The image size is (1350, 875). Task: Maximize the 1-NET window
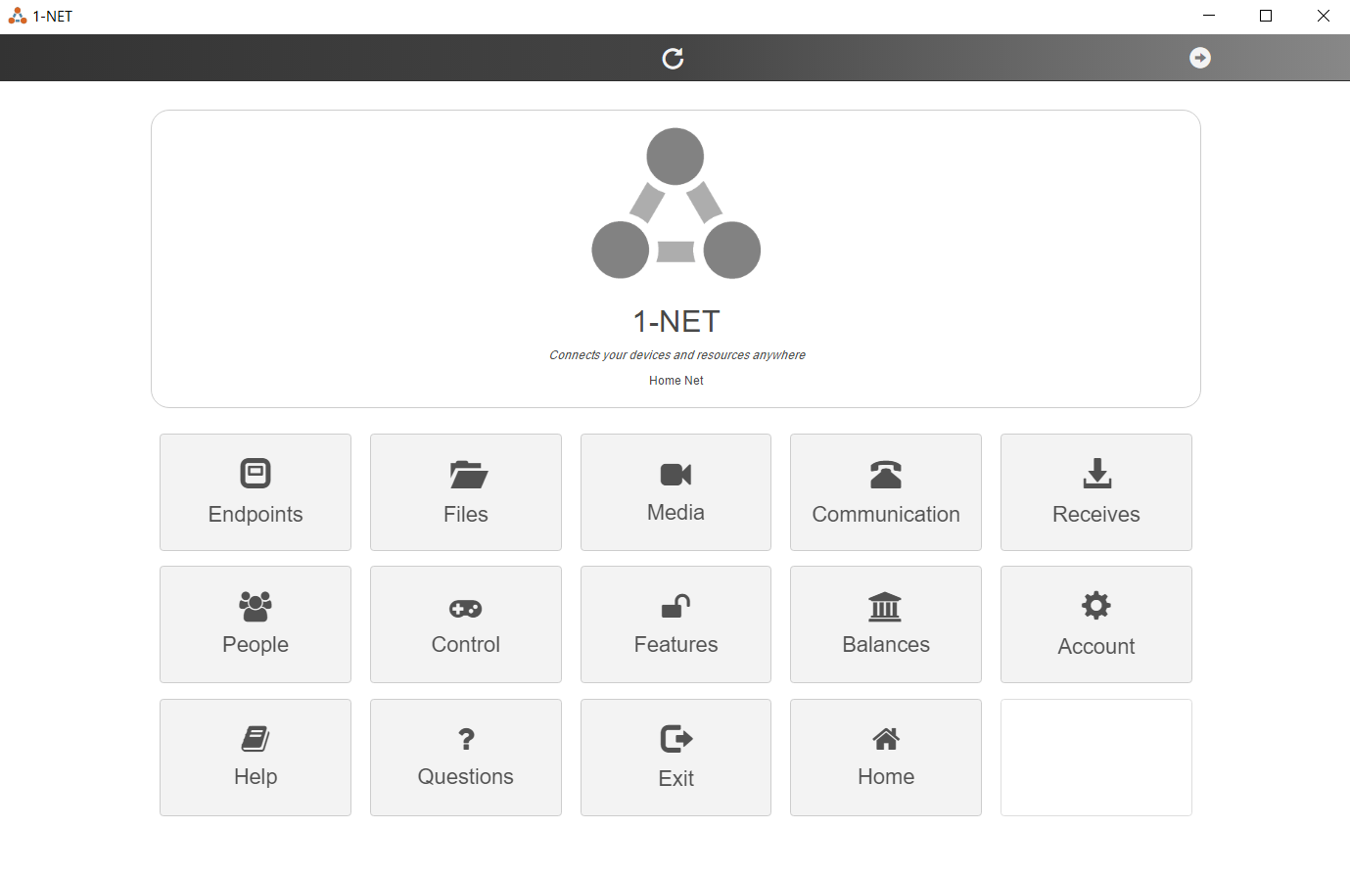(x=1266, y=16)
